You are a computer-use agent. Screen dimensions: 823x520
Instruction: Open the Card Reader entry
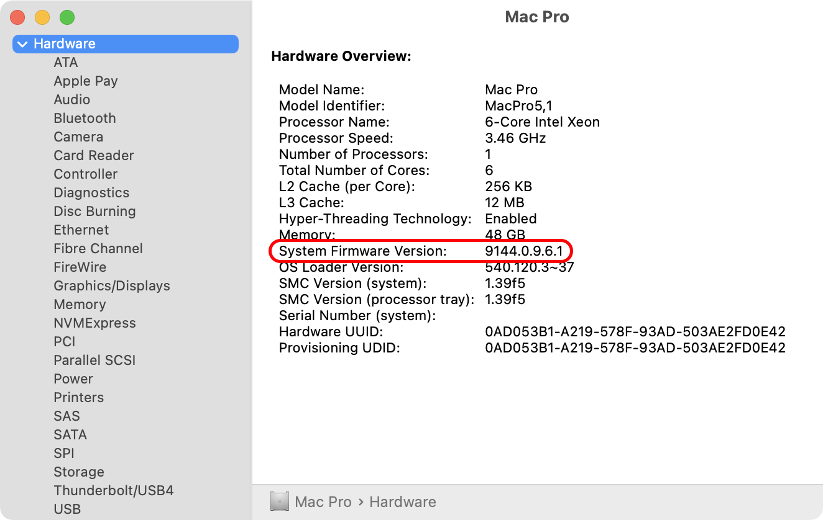(x=94, y=156)
